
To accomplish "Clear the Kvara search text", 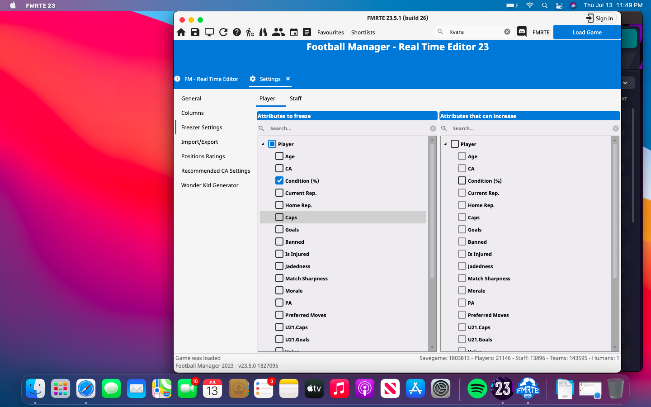I will pyautogui.click(x=507, y=32).
